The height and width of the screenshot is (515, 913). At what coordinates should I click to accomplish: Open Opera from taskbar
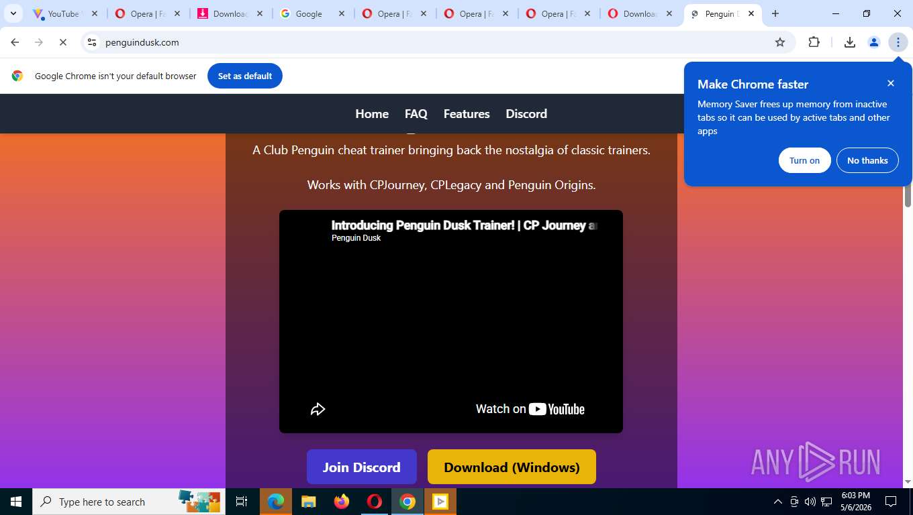coord(375,502)
